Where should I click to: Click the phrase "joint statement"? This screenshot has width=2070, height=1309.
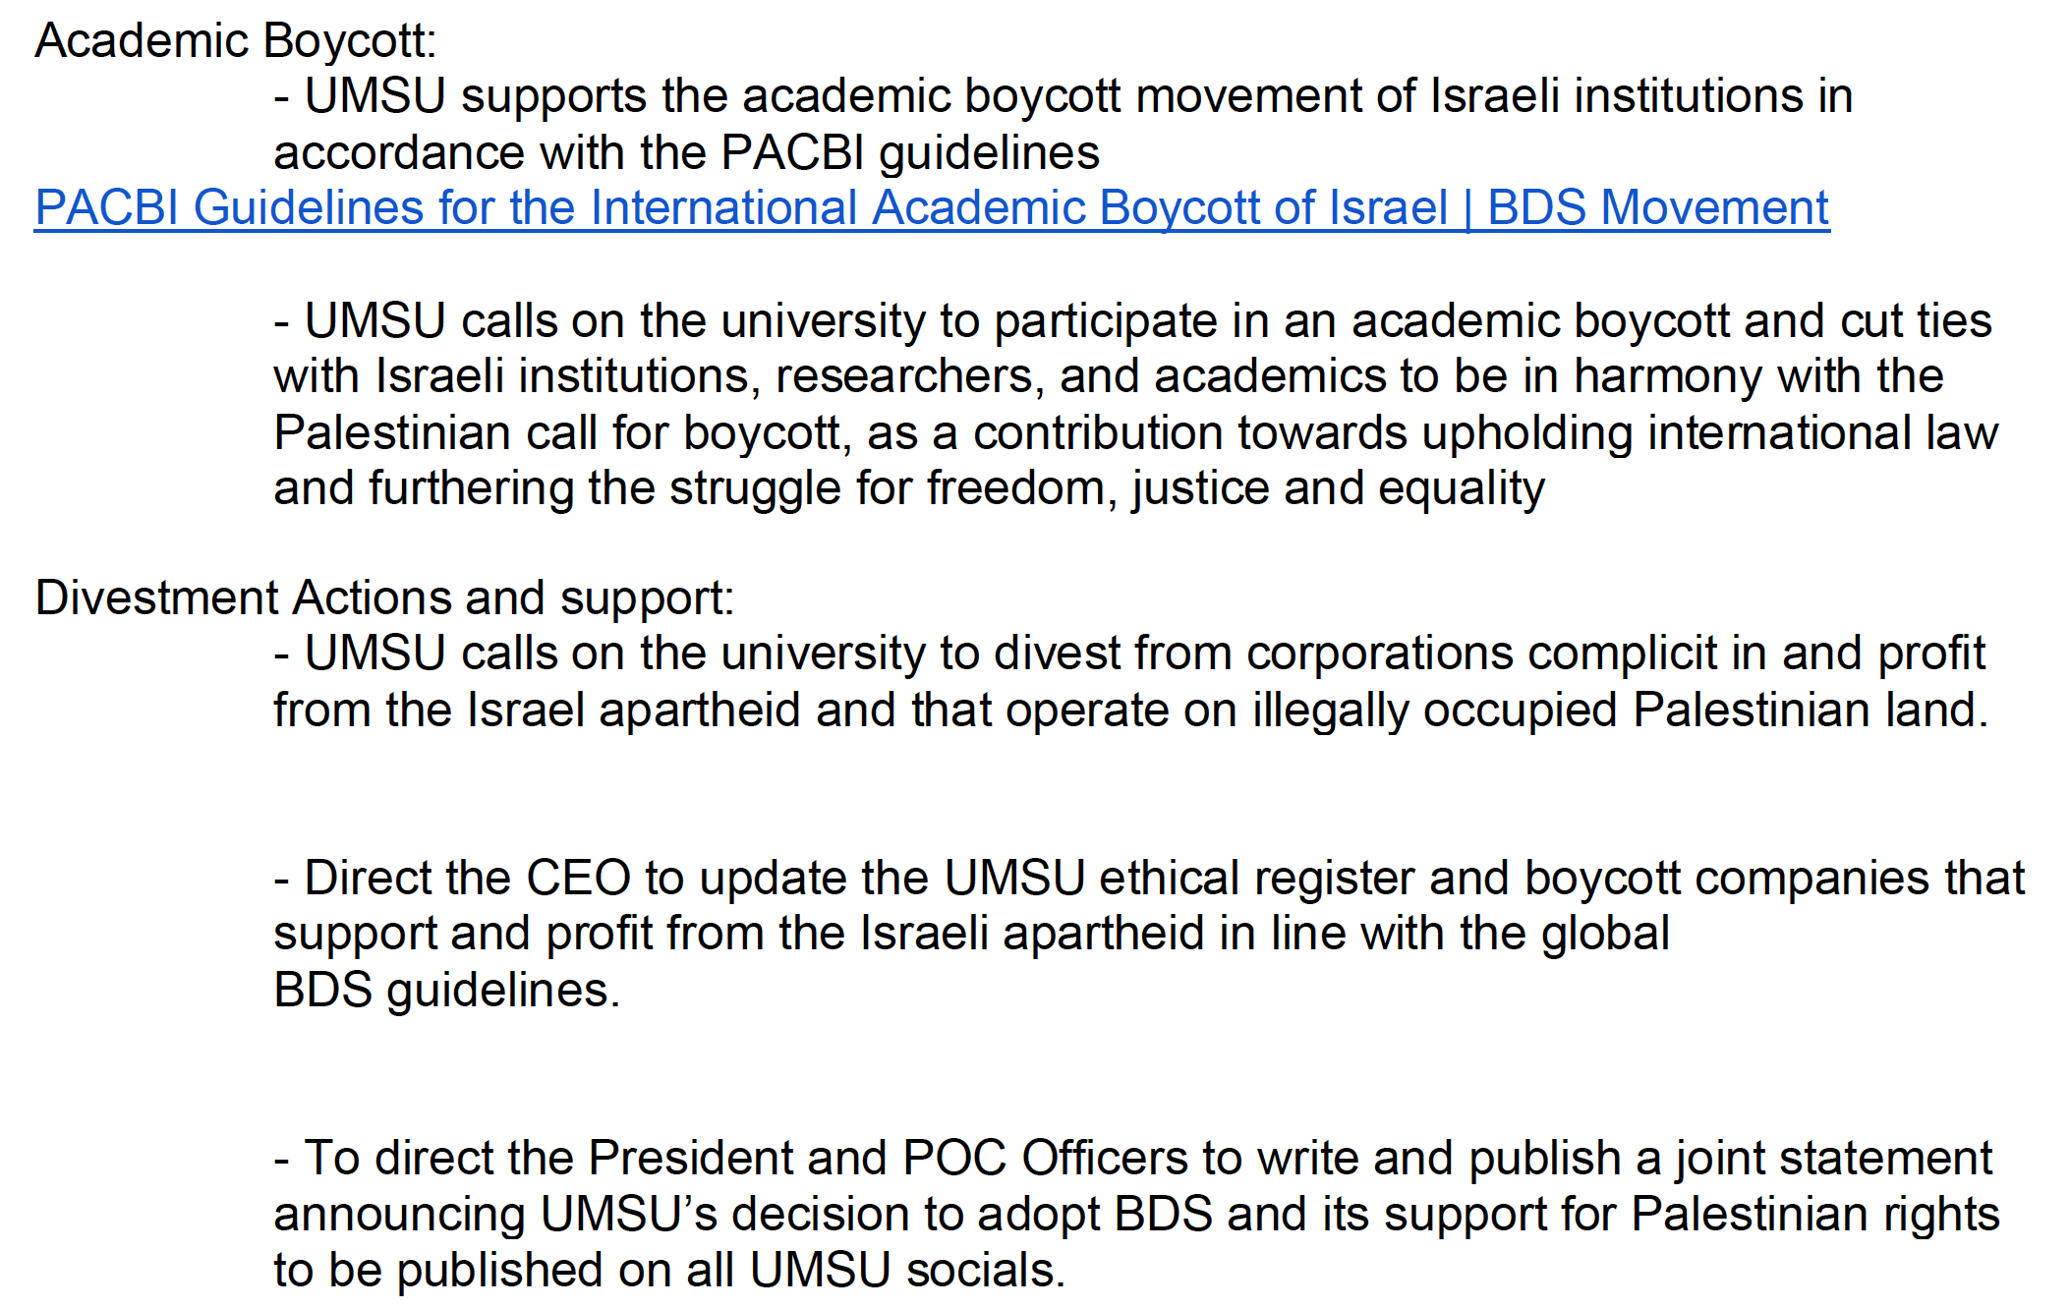click(x=1833, y=1159)
